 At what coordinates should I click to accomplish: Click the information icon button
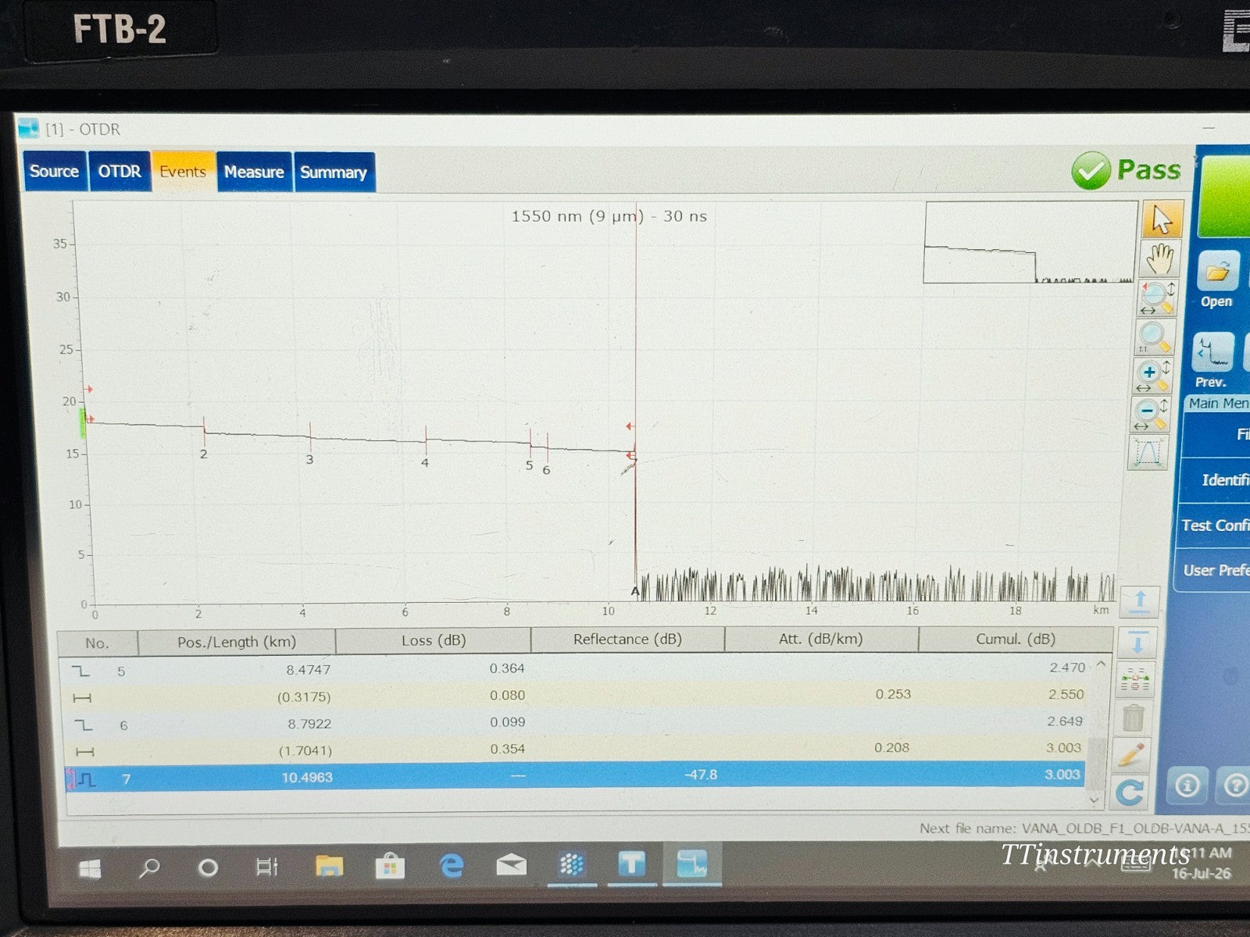coord(1187,785)
